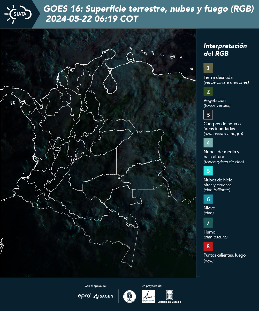Click the ISAGEN logo

(x=103, y=296)
